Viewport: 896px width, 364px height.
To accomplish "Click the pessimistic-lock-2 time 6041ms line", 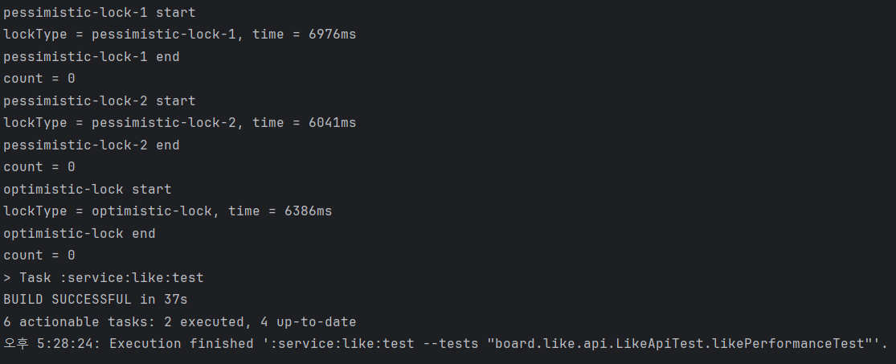I will pyautogui.click(x=179, y=123).
